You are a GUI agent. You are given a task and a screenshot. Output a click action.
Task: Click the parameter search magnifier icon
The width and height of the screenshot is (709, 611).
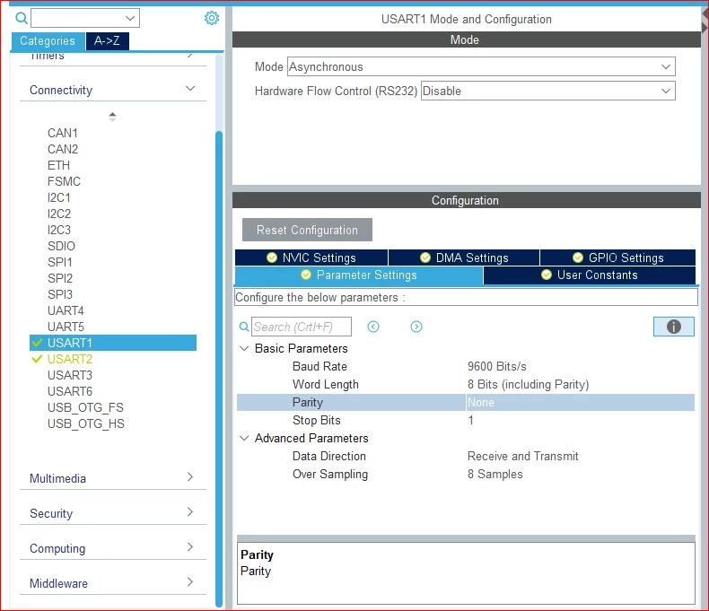[x=244, y=327]
